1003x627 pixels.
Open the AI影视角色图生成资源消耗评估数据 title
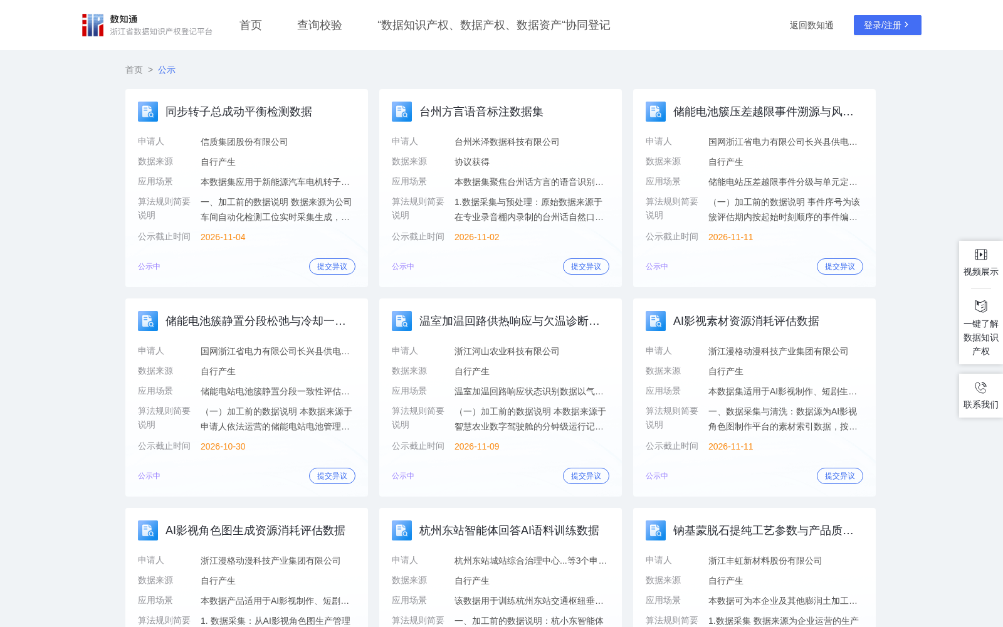(x=255, y=530)
